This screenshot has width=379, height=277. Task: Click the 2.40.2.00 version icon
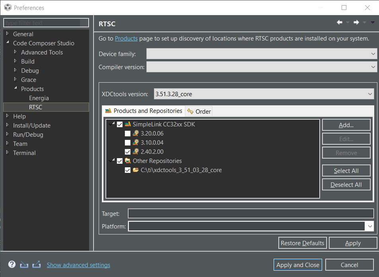pyautogui.click(x=136, y=152)
